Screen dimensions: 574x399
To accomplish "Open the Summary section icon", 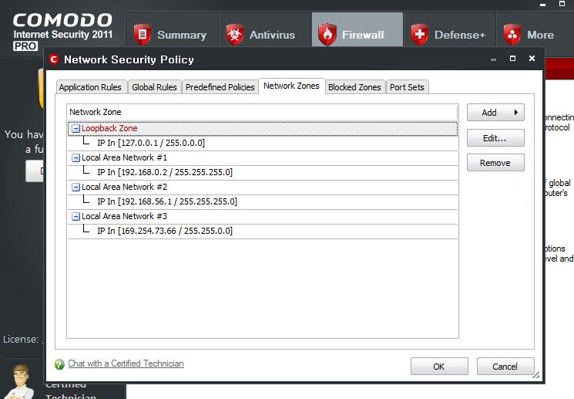I will pos(143,35).
